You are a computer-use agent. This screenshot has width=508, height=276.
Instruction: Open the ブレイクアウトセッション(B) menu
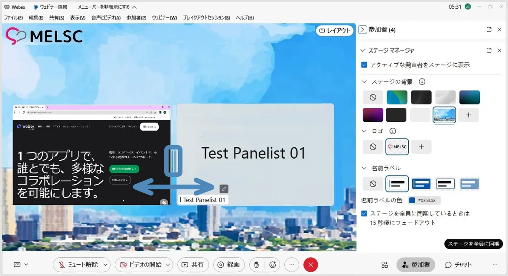(x=206, y=18)
